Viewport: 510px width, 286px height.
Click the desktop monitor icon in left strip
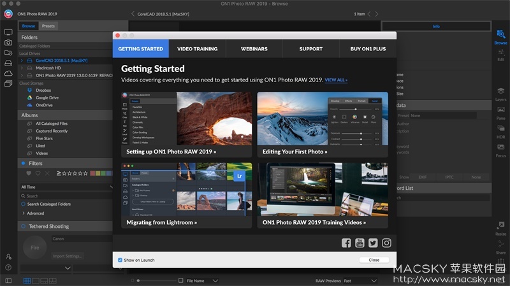(8, 32)
